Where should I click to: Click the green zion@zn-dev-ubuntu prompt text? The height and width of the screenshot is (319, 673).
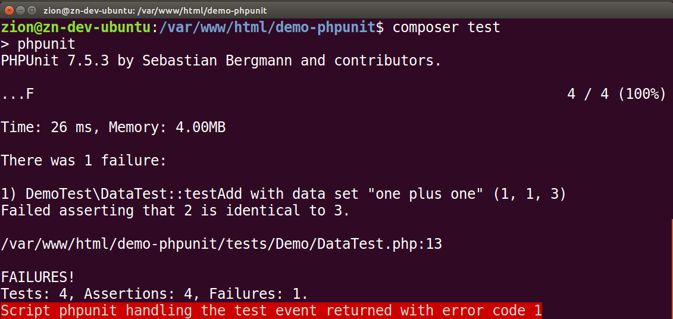76,27
